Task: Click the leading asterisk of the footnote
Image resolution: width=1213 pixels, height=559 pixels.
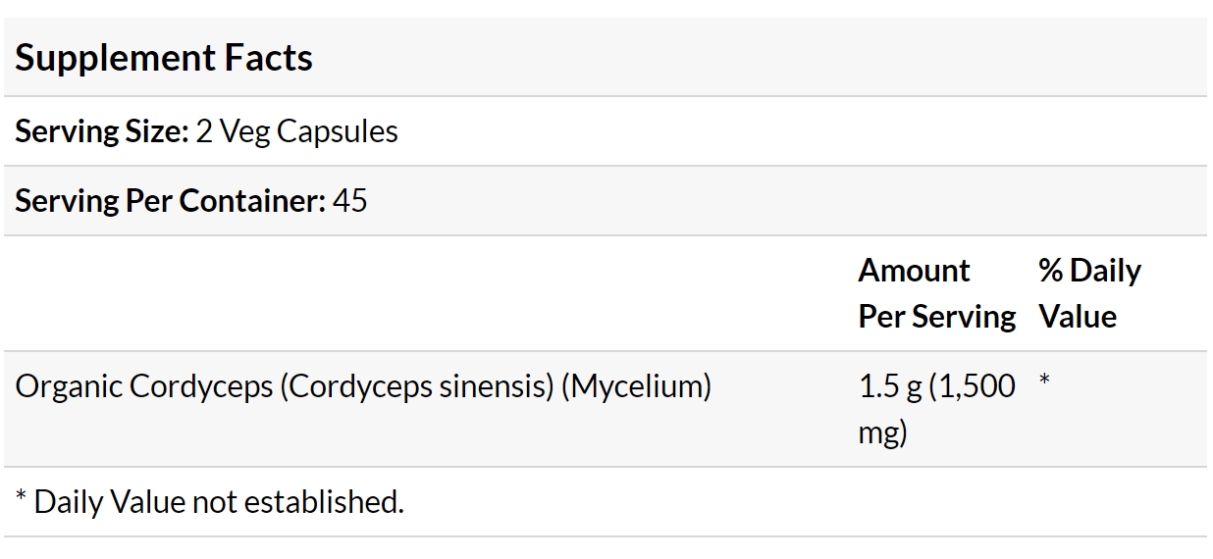Action: tap(21, 495)
